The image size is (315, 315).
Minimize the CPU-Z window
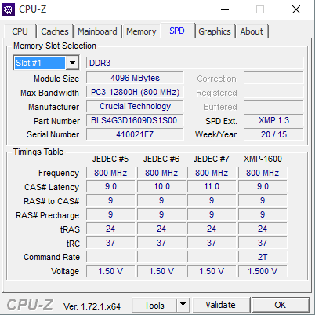(x=225, y=10)
